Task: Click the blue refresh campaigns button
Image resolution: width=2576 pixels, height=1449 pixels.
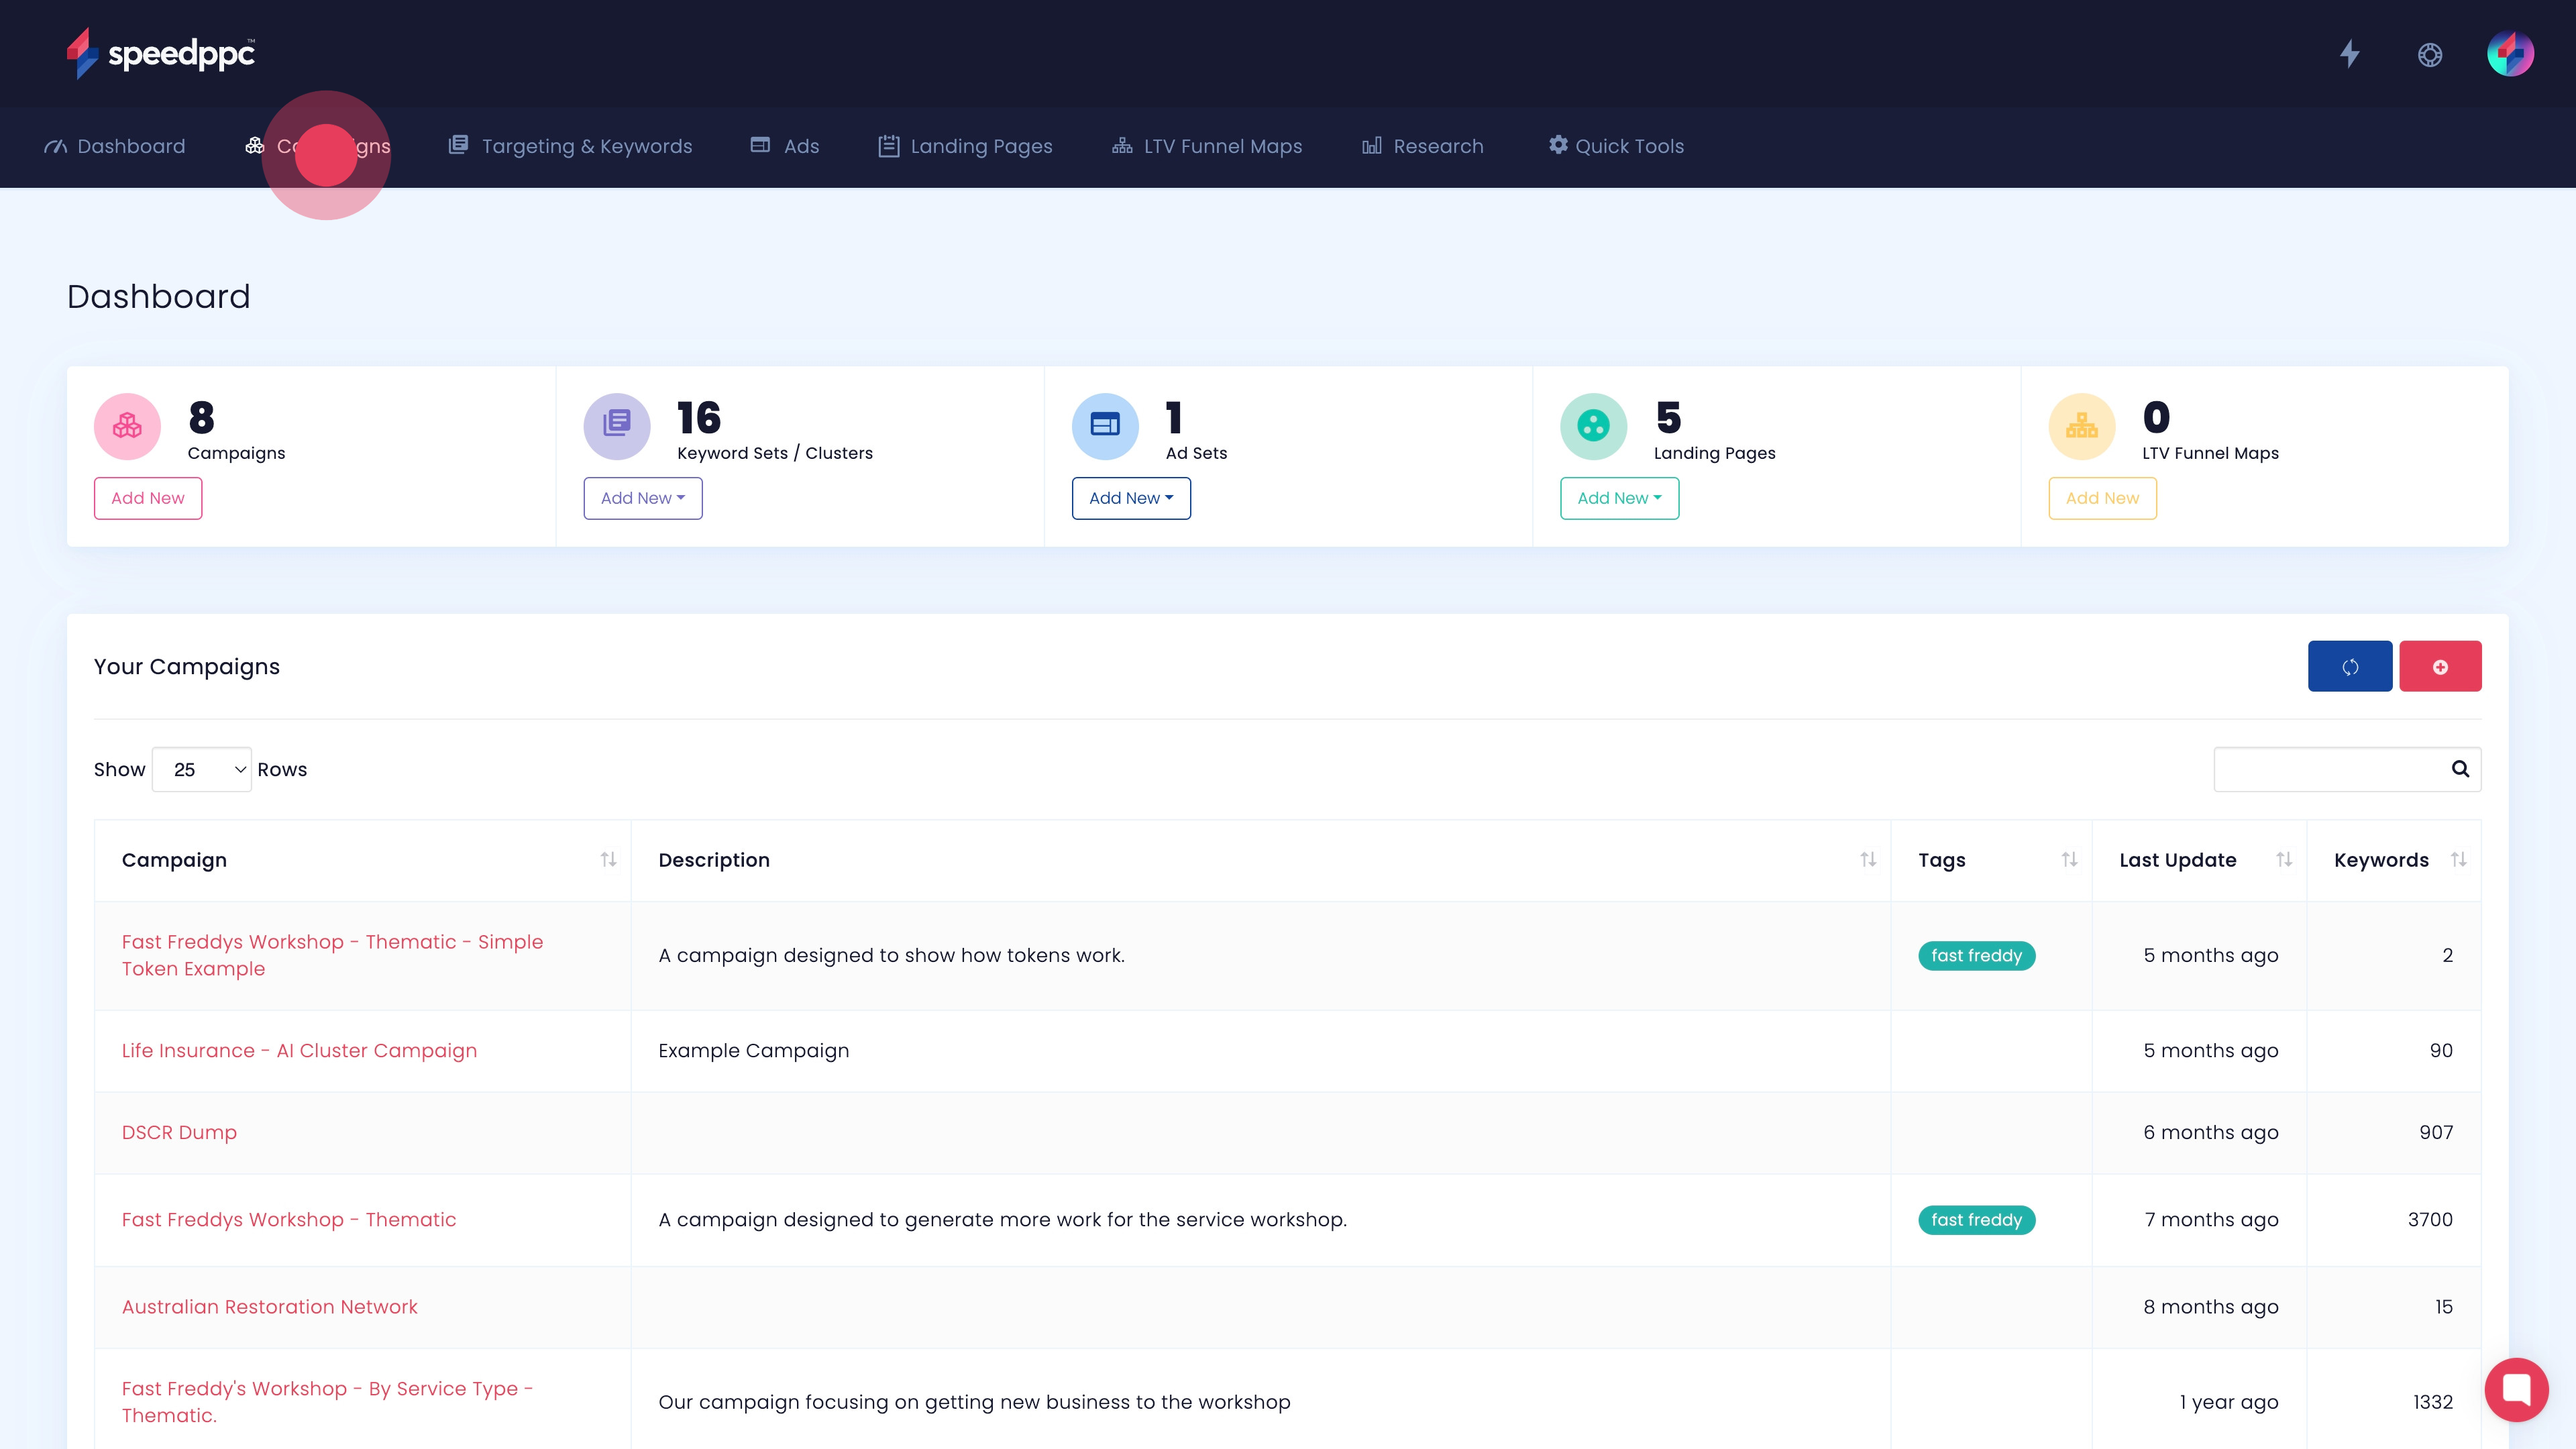Action: point(2350,666)
